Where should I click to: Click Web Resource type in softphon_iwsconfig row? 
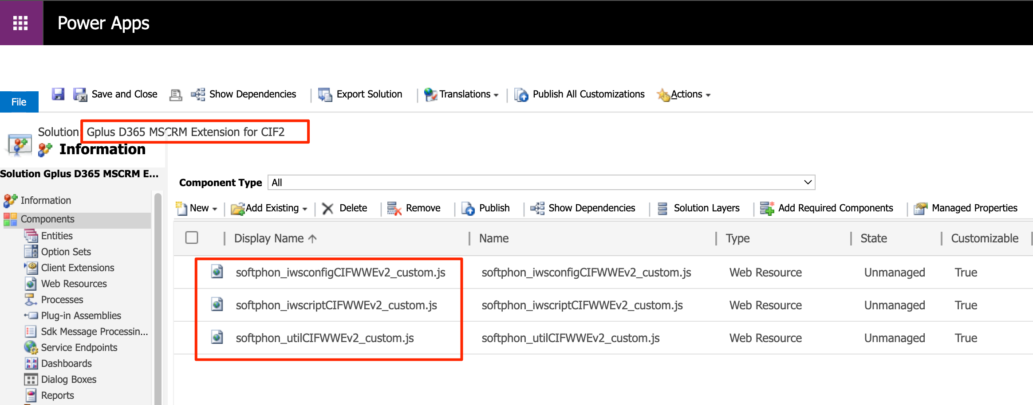[x=765, y=272]
